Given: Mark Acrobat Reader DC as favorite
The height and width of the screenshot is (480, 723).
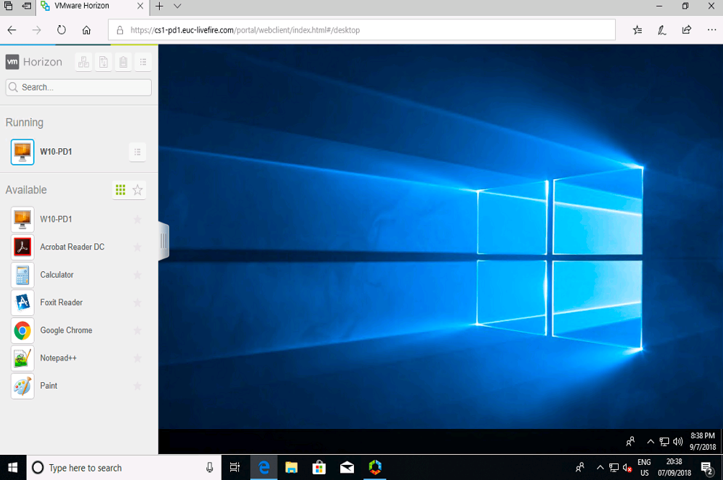Looking at the screenshot, I should pos(137,247).
